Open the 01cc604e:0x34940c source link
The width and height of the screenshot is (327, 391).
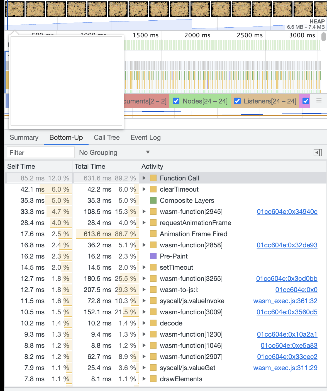coord(287,211)
